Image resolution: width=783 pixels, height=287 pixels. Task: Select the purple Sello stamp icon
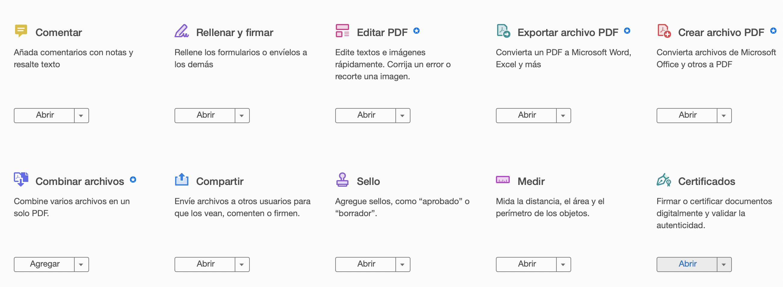pos(342,180)
